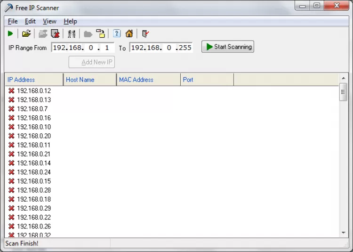Sort by the Port column header
Image resolution: width=353 pixels, height=252 pixels.
point(207,80)
